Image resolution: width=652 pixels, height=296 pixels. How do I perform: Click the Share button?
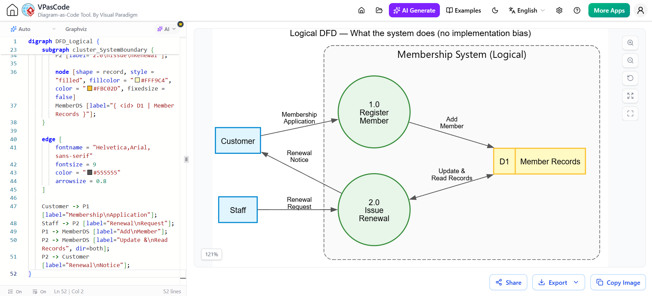coord(508,282)
